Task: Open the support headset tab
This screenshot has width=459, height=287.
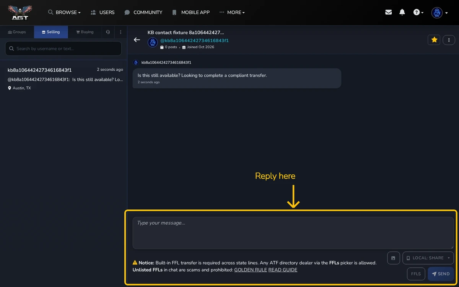Action: (x=108, y=32)
